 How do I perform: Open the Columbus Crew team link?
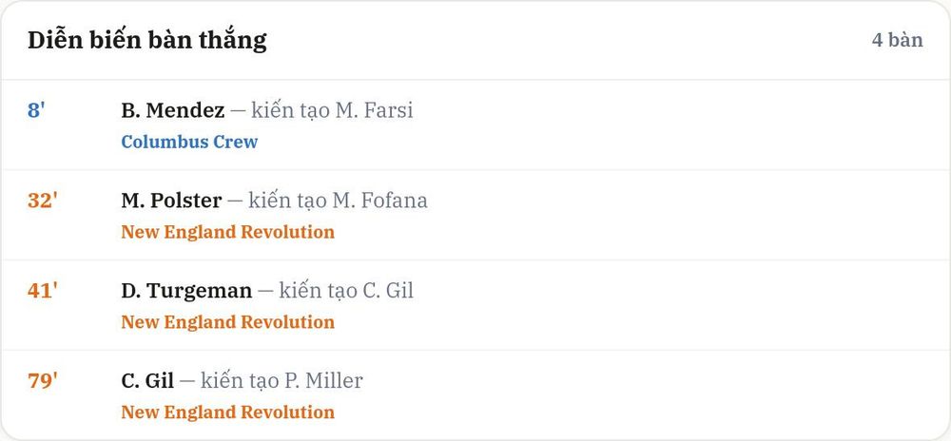tap(189, 142)
